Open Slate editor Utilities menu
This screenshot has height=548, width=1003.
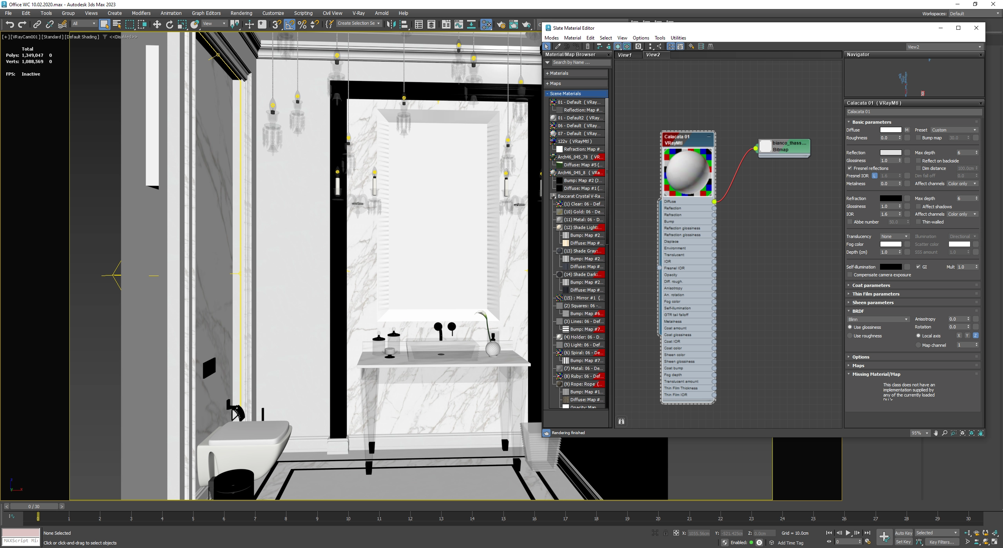pos(678,38)
